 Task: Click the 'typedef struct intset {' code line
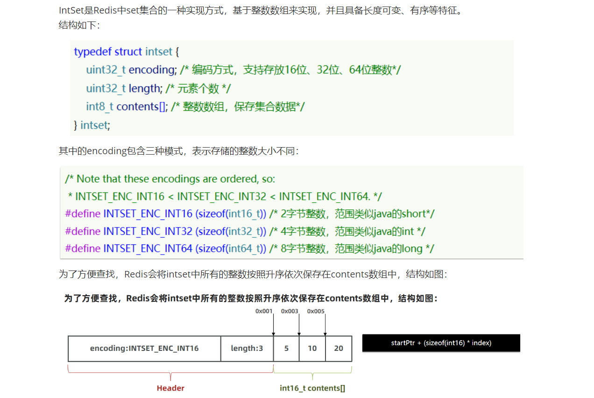[127, 51]
